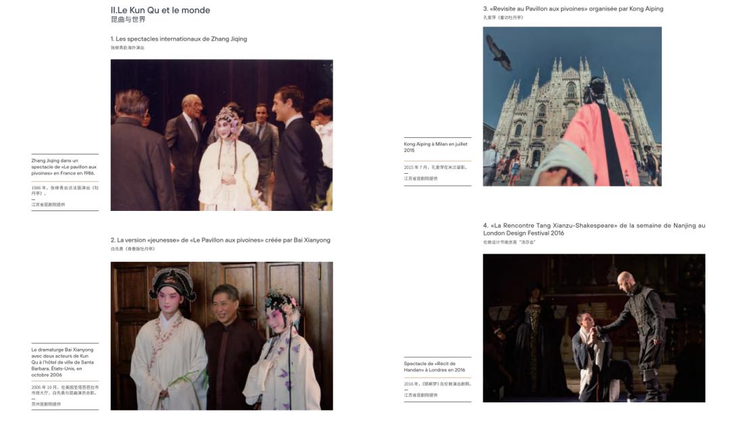Image resolution: width=730 pixels, height=426 pixels.
Task: Click Chinese subtitle '白先勇《青春版牡丹亭》' under section 2
Action: point(133,249)
